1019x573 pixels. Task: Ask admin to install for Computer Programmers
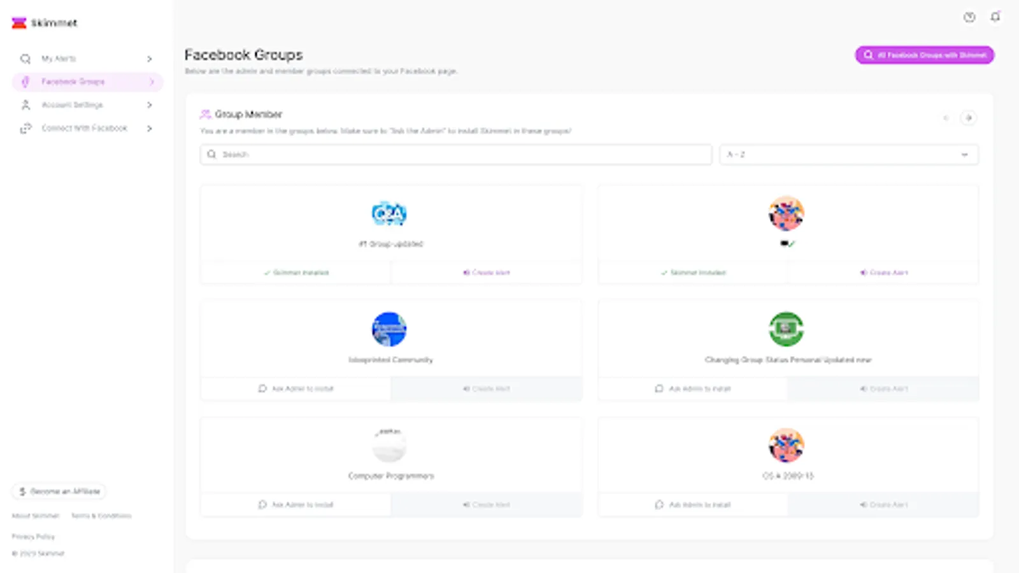(x=296, y=505)
